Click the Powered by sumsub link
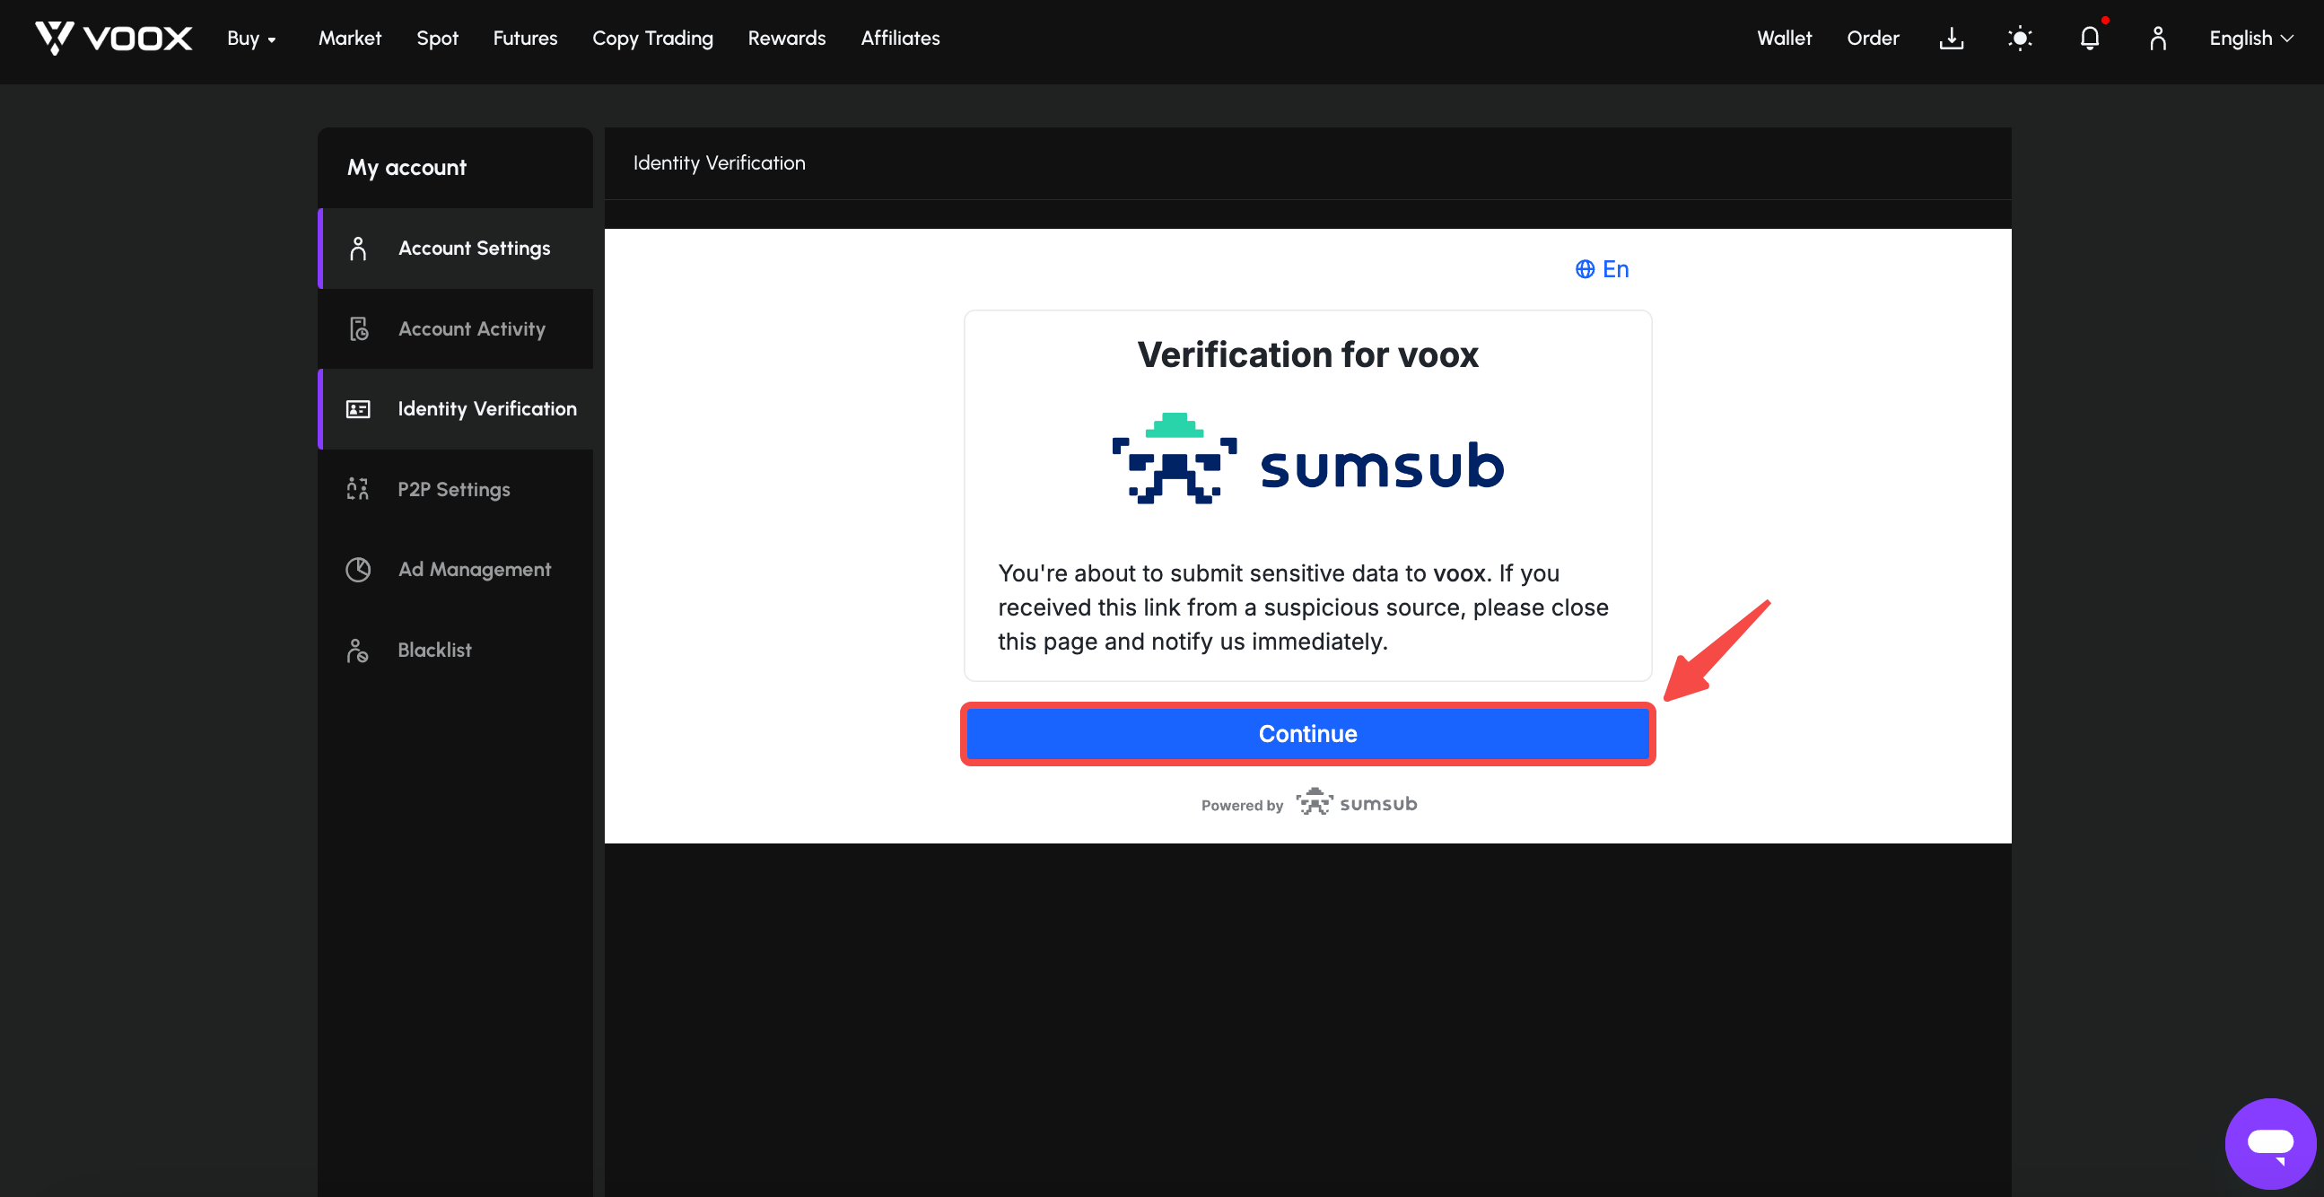This screenshot has width=2324, height=1197. pyautogui.click(x=1308, y=803)
